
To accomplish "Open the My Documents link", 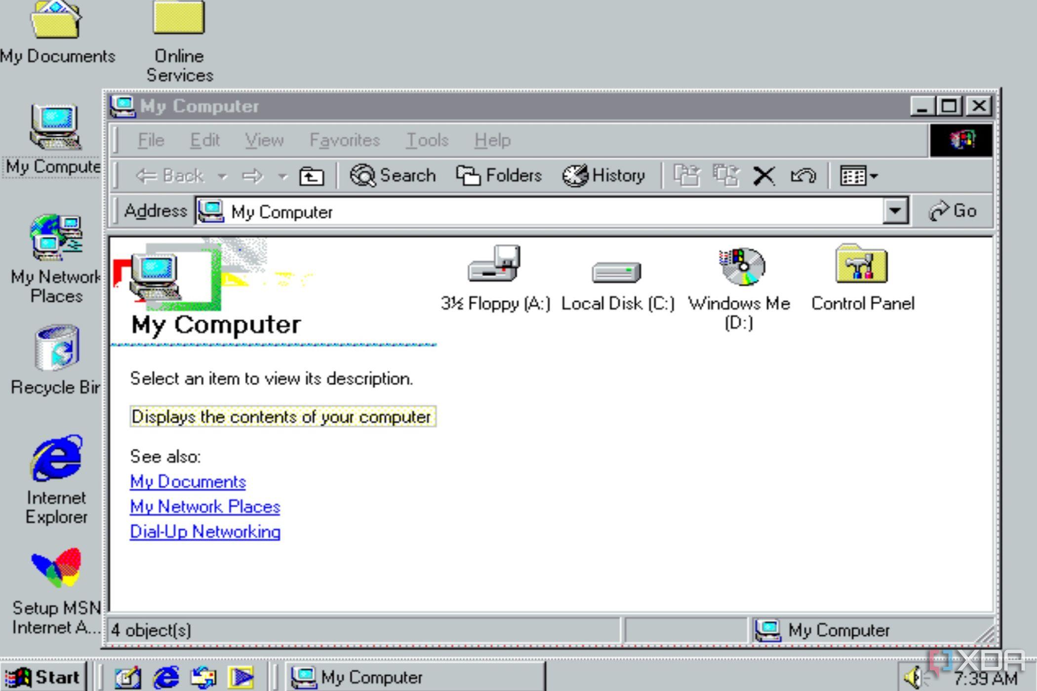I will point(188,481).
